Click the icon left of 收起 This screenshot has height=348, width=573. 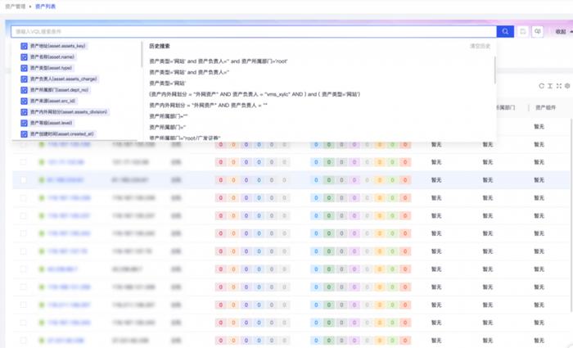coord(538,31)
